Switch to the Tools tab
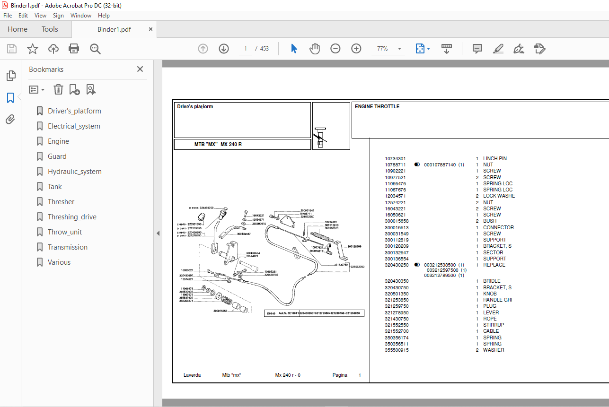 click(50, 29)
